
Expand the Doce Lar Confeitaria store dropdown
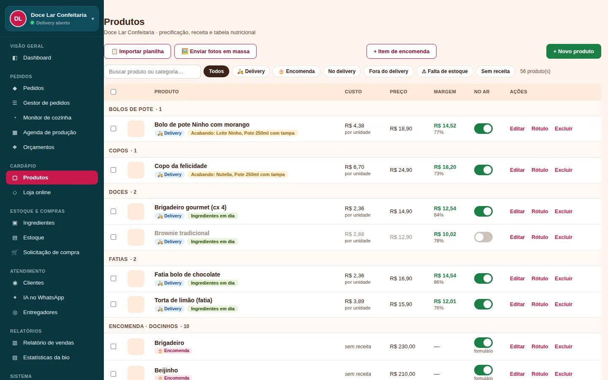[x=93, y=19]
